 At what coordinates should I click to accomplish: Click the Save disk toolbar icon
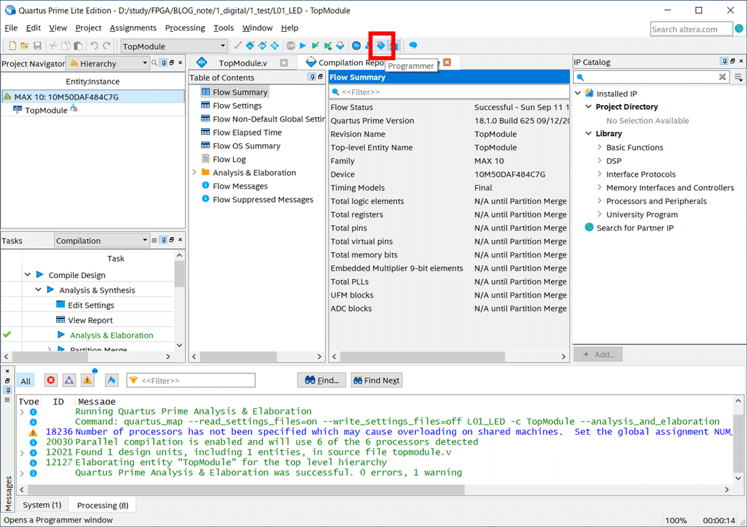37,45
